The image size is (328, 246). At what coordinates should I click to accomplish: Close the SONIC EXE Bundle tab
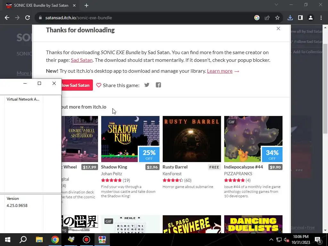(x=74, y=5)
